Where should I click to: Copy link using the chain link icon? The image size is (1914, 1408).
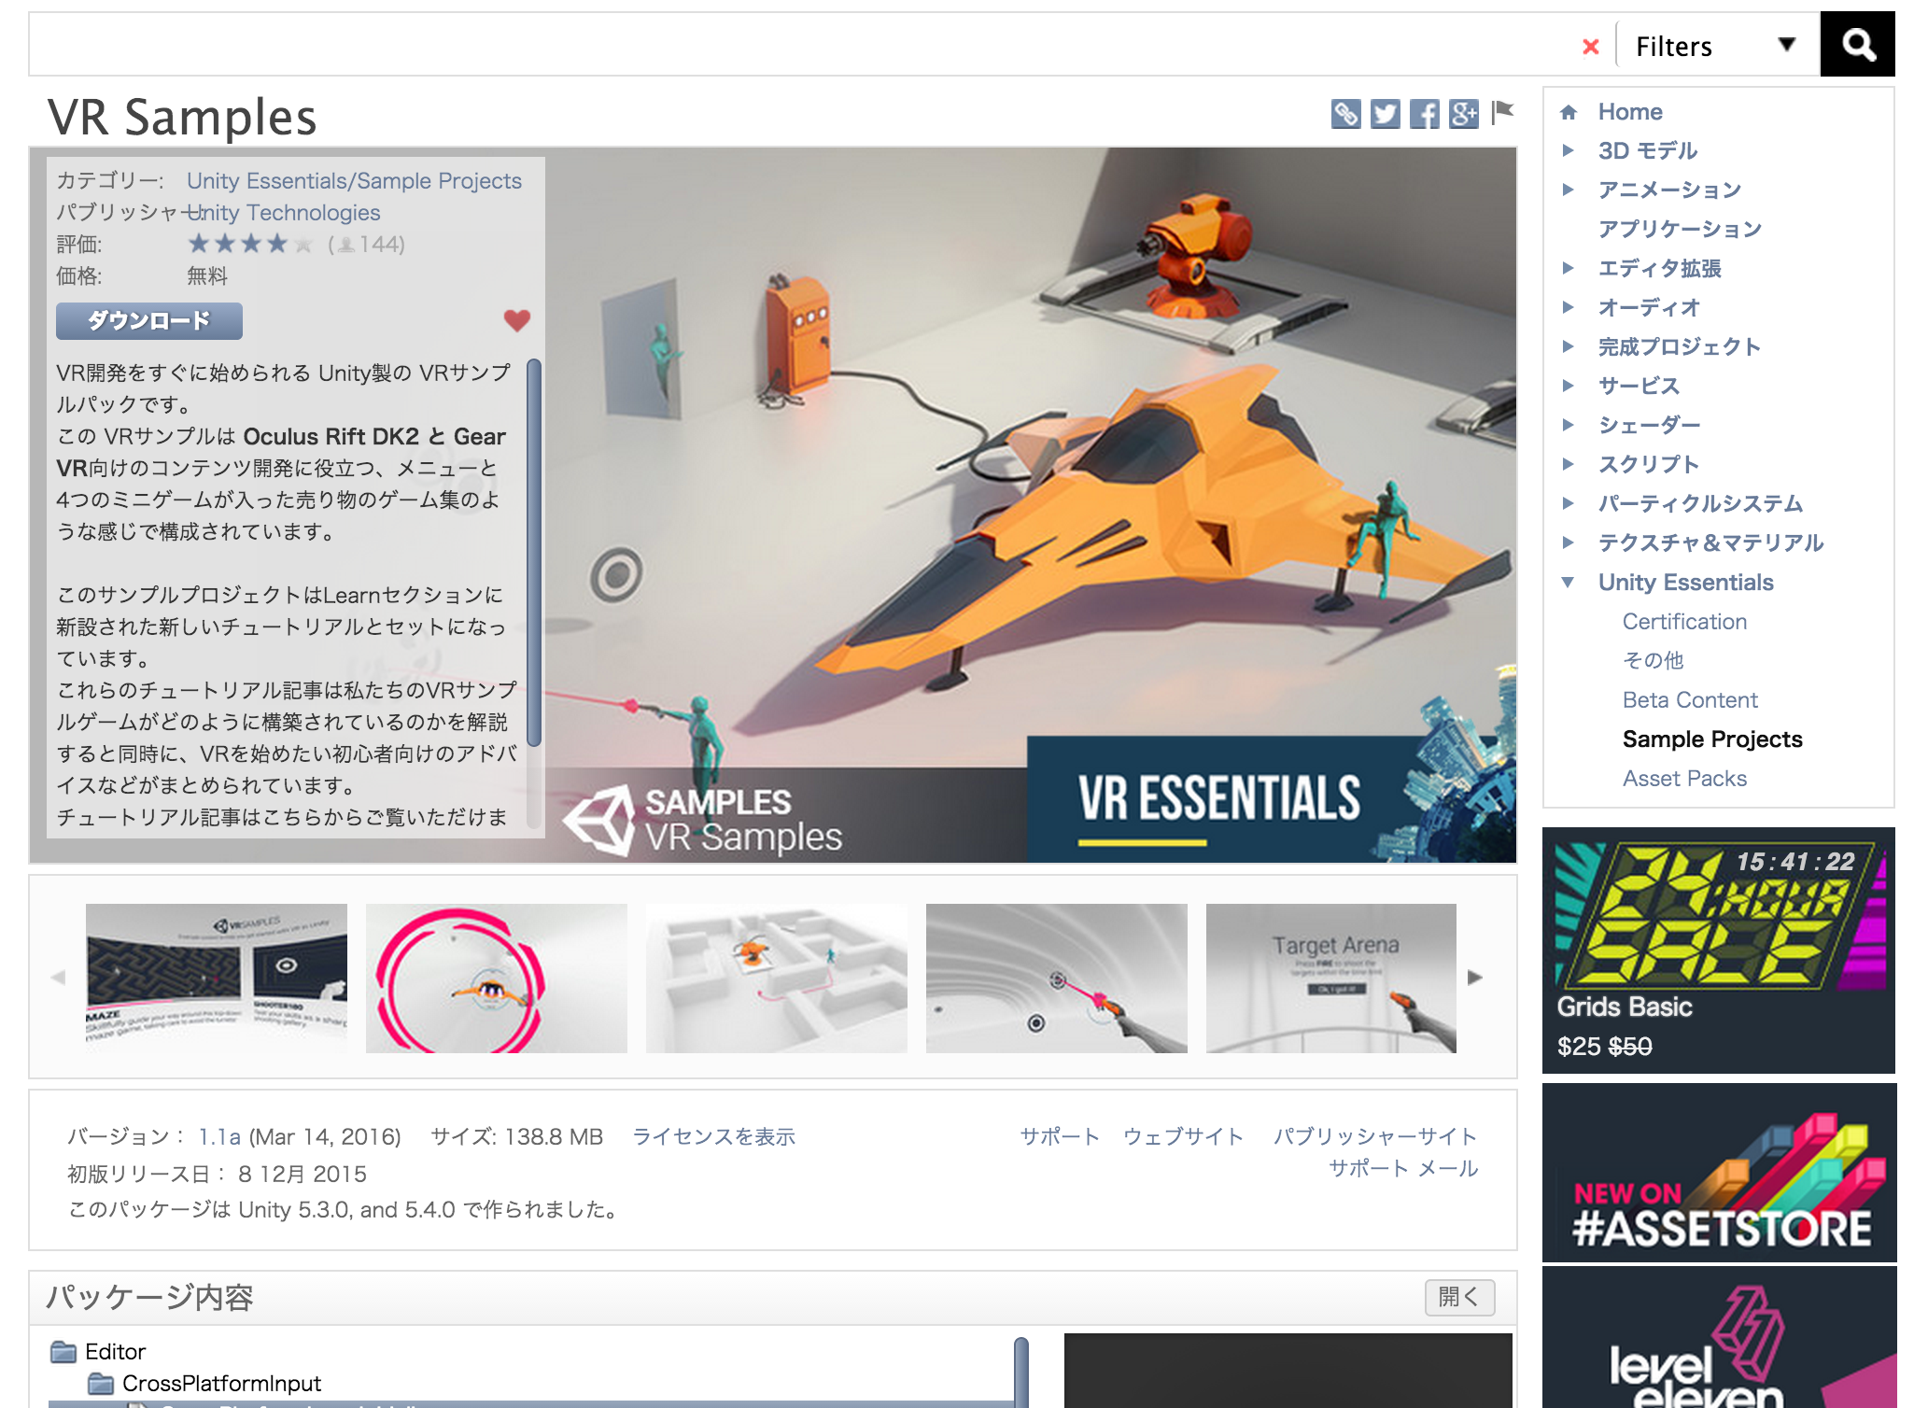[1345, 114]
